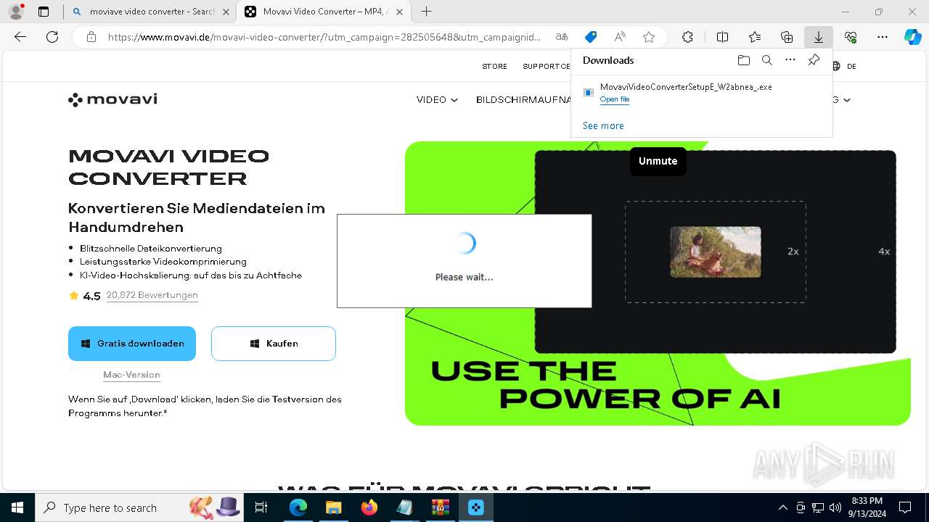Click the translate page icon
Viewport: 929px width, 522px height.
click(562, 37)
